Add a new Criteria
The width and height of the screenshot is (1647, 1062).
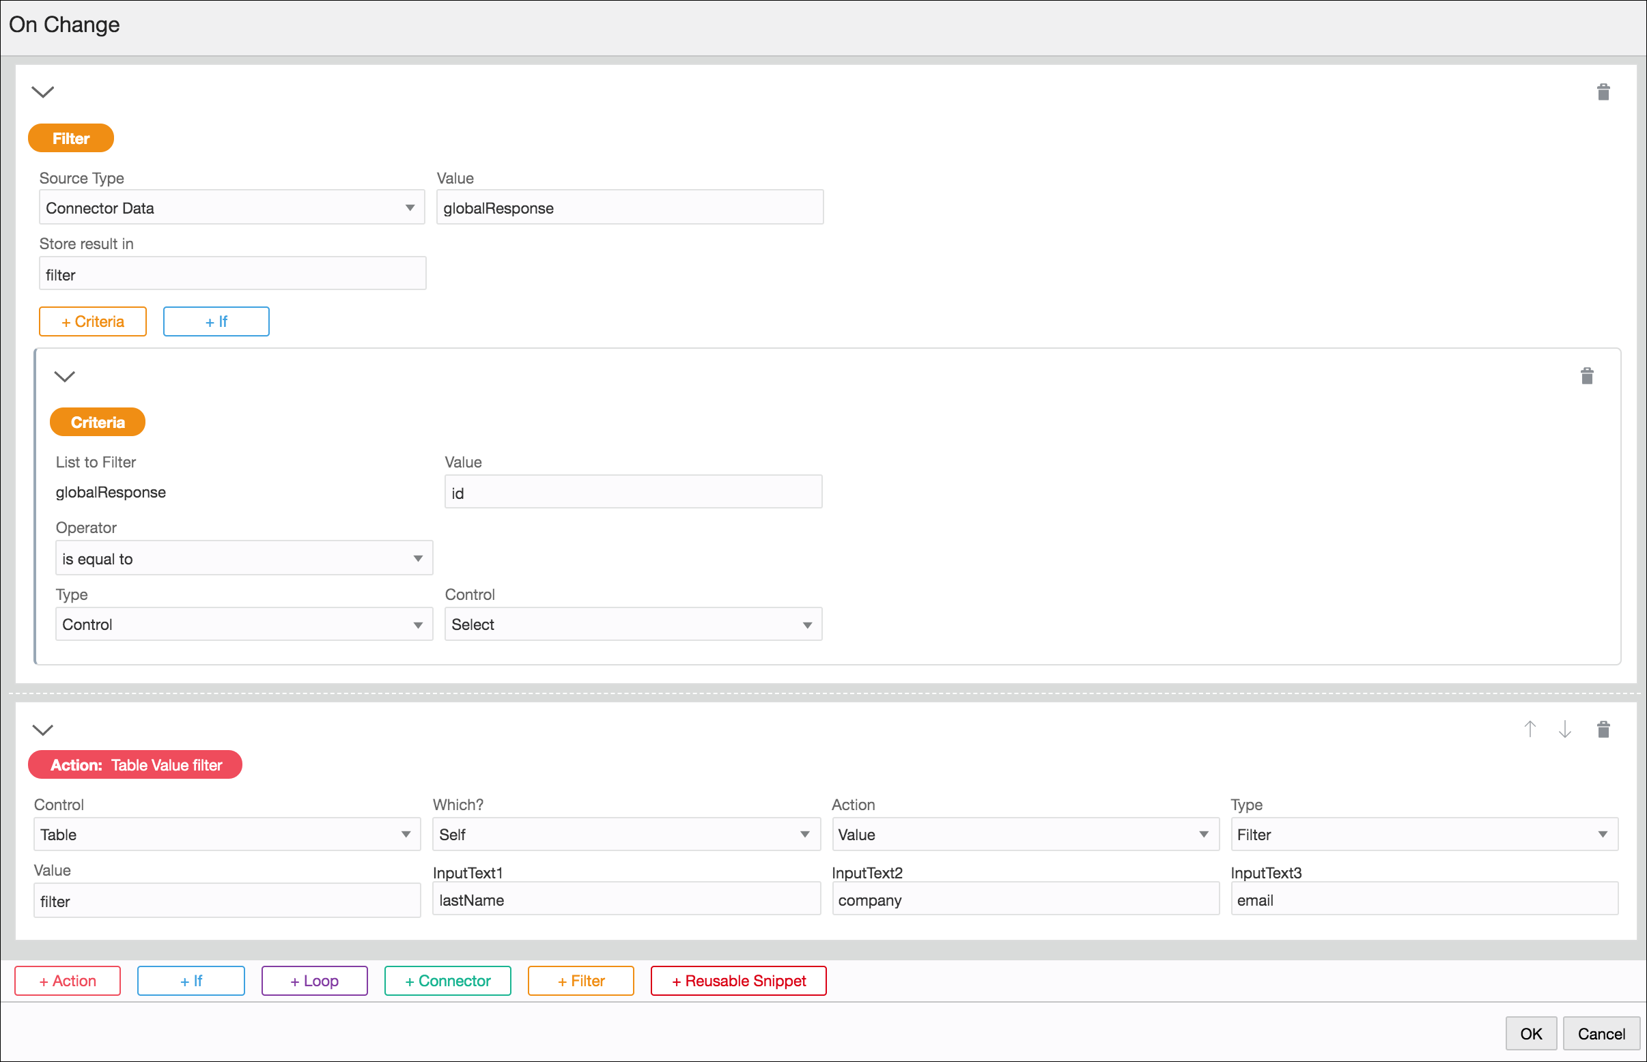click(92, 321)
